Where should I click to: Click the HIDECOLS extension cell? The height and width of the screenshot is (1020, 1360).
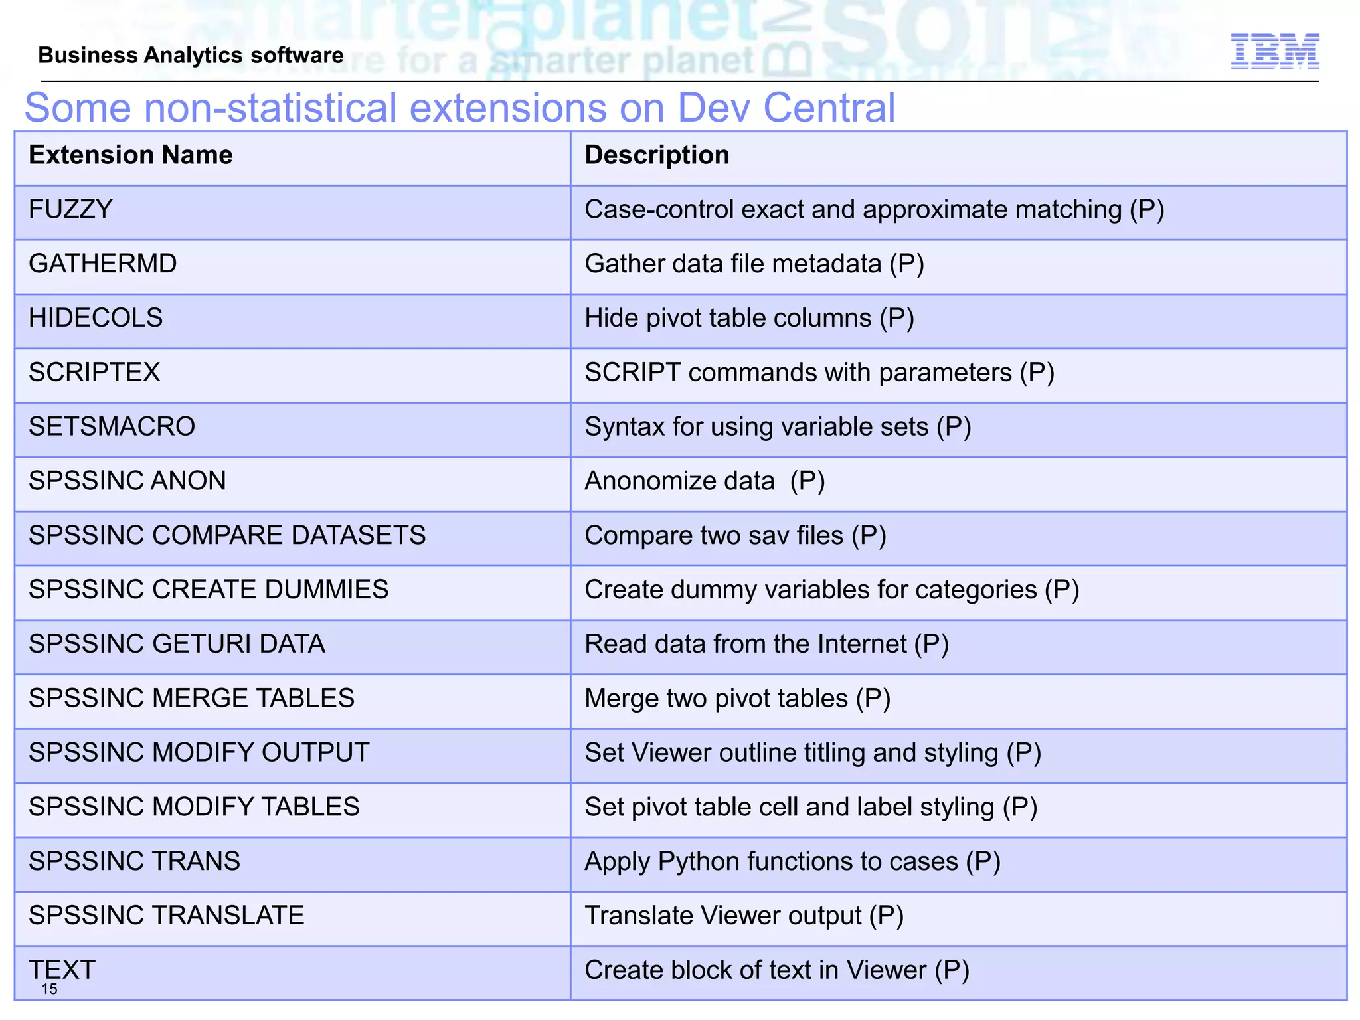click(x=293, y=321)
